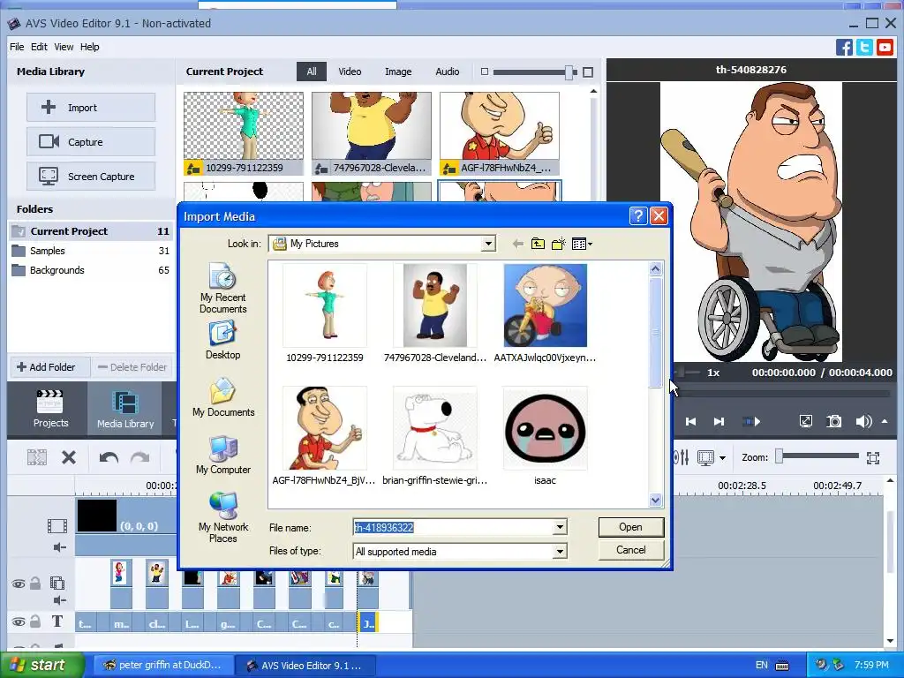Go to My Network Places
This screenshot has width=904, height=678.
coord(223,517)
